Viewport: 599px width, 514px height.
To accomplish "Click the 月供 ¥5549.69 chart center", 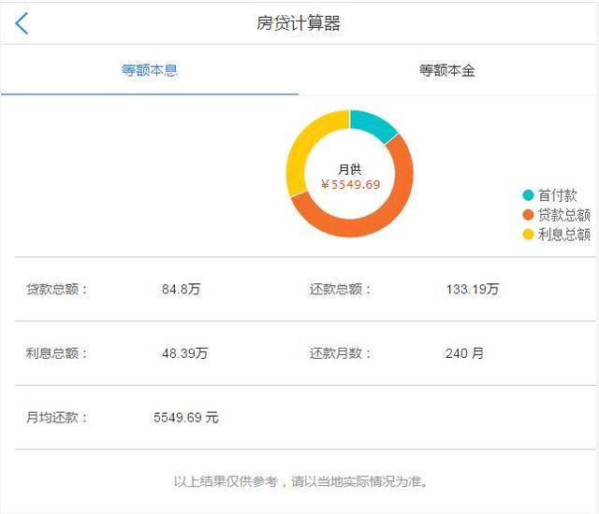I will coord(350,177).
